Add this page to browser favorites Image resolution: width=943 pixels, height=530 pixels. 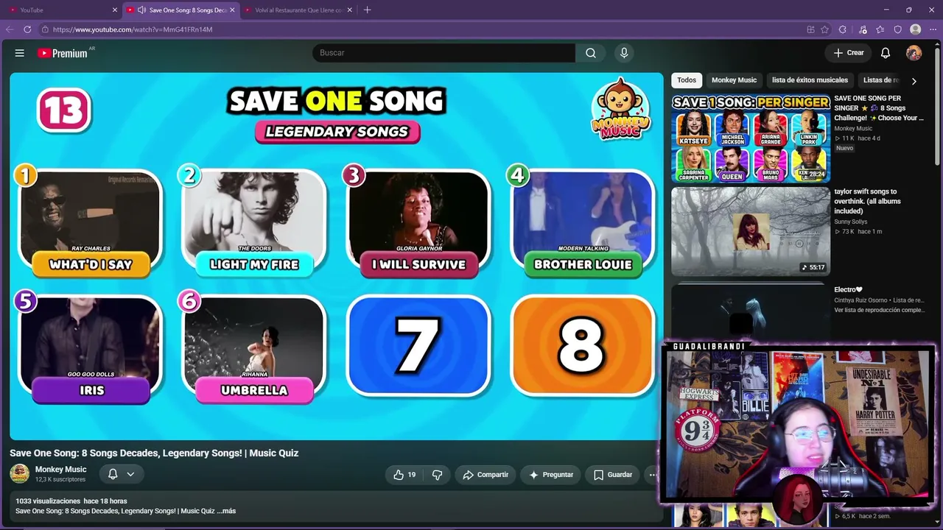pyautogui.click(x=825, y=29)
